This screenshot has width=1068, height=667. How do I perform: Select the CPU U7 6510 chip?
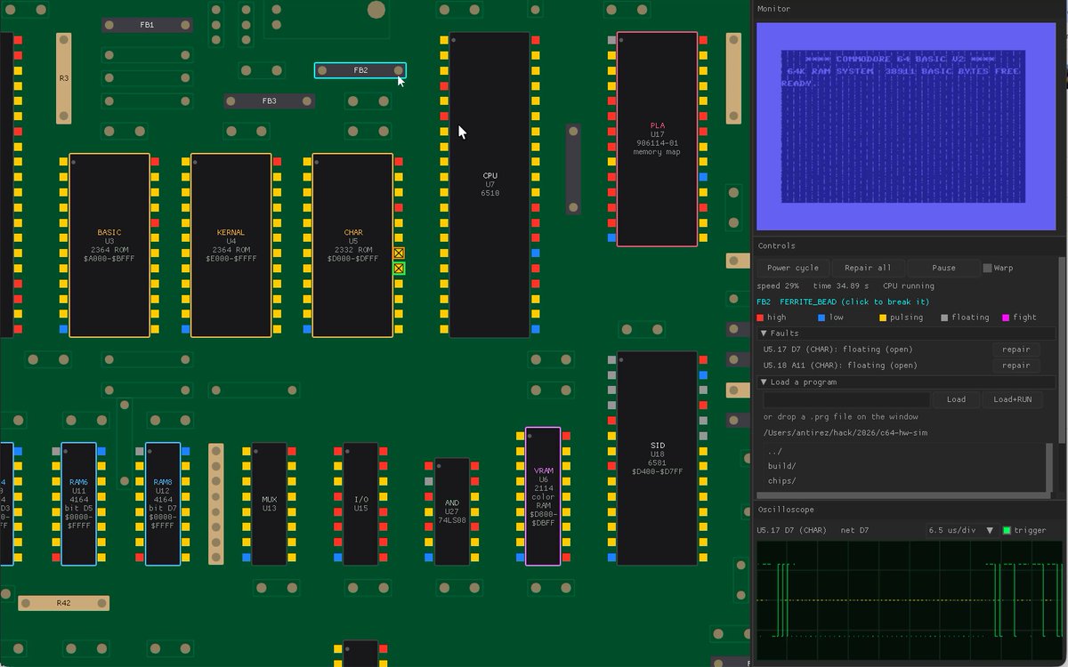[489, 185]
